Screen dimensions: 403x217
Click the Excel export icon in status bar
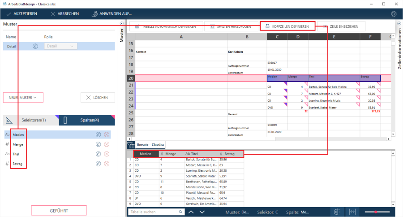coord(337,212)
